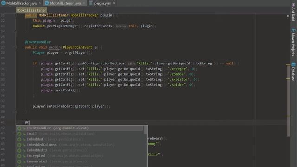This screenshot has height=167, width=297.
Task: Close the plugin.yml tab
Action: (x=114, y=3)
